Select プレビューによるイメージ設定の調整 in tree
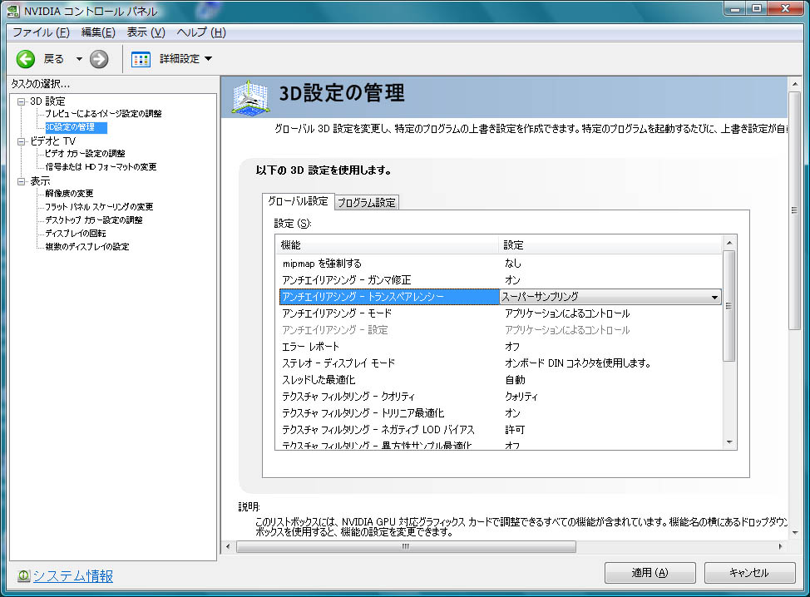This screenshot has width=810, height=597. coord(103,114)
